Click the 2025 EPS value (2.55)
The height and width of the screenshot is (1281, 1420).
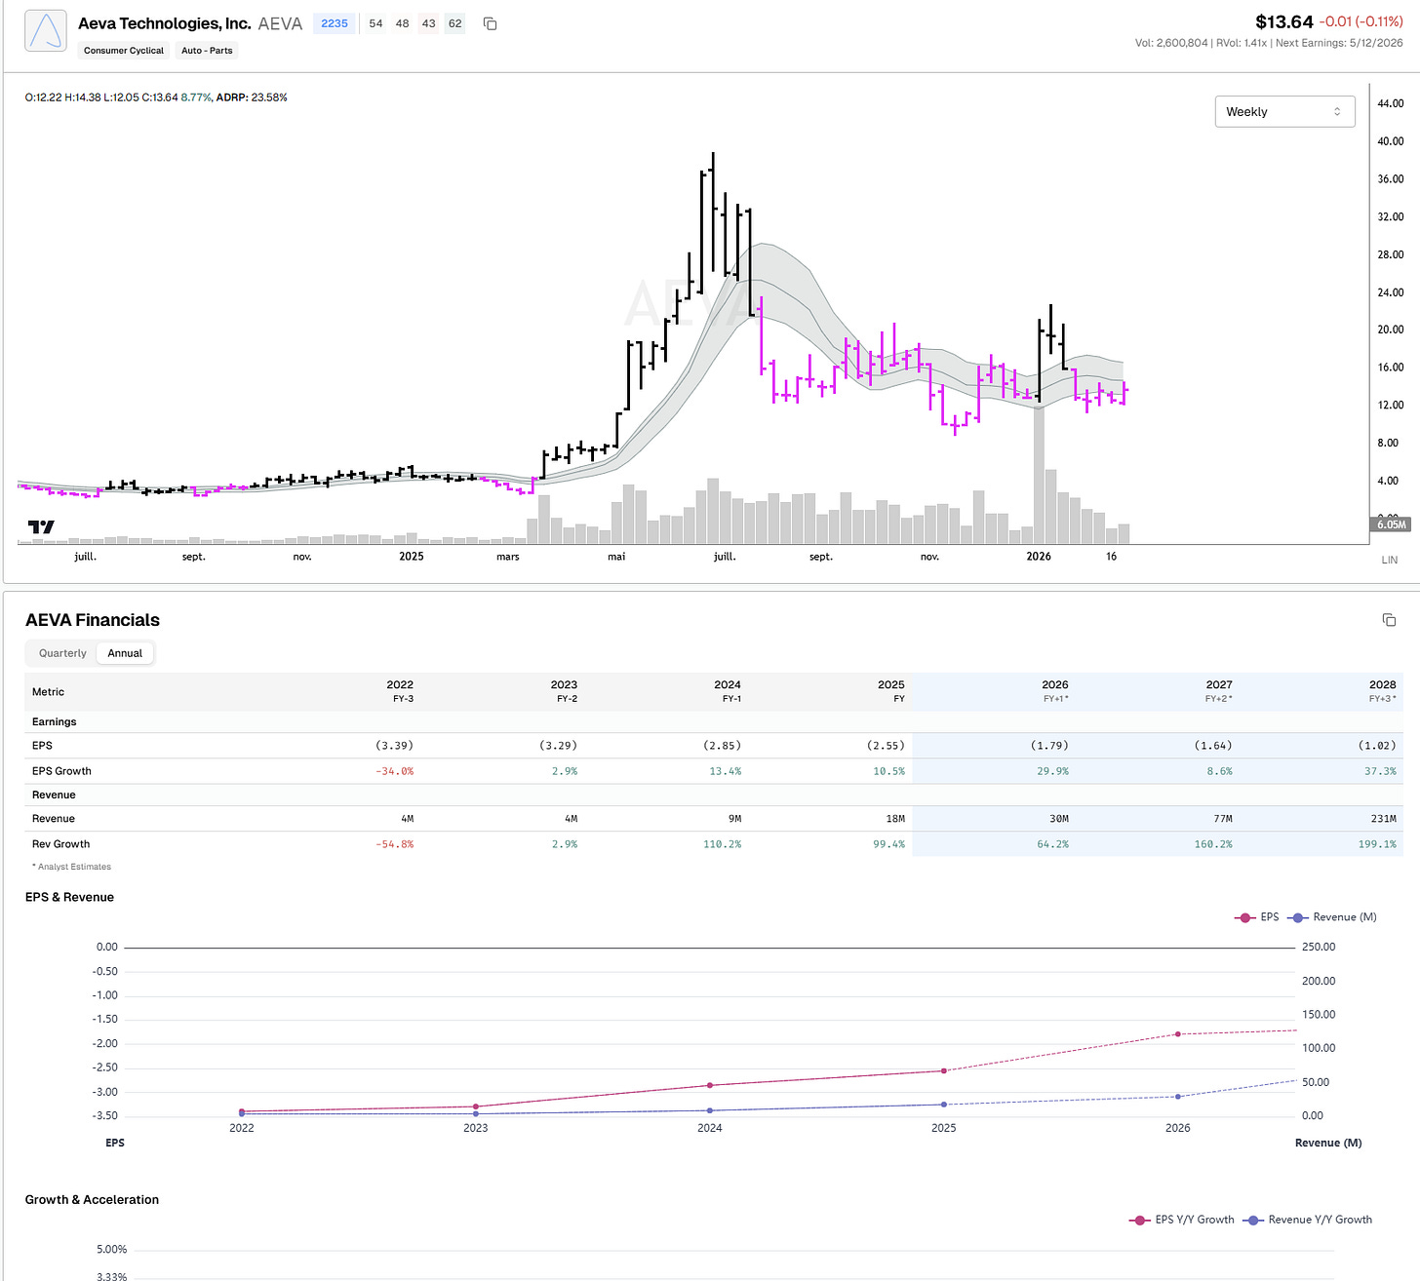(x=886, y=746)
